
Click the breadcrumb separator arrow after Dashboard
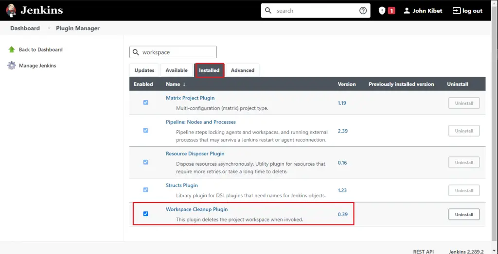pyautogui.click(x=49, y=28)
